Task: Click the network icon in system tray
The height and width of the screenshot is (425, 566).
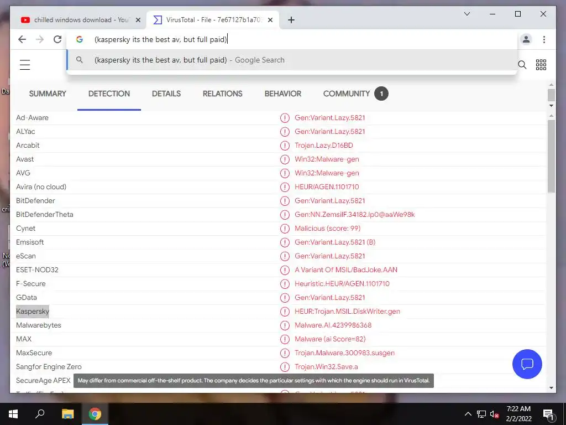Action: 481,414
